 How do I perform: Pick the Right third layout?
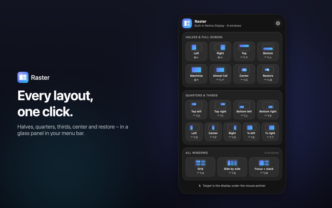tap(232, 132)
